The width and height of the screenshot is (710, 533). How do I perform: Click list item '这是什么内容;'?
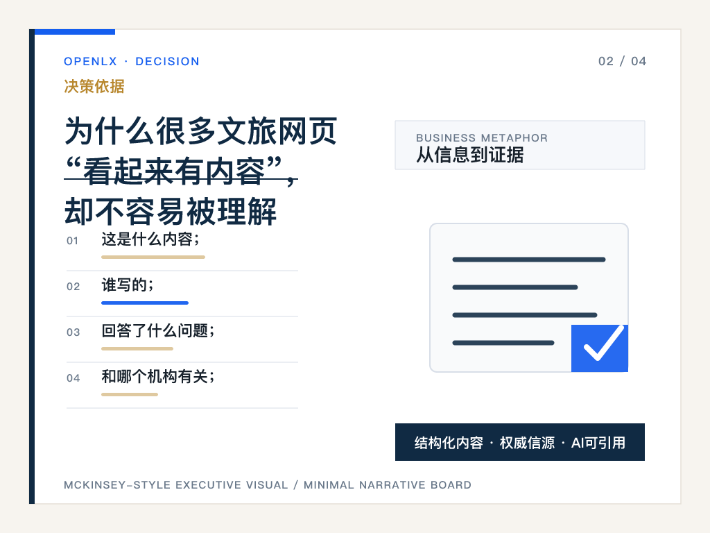tap(150, 239)
